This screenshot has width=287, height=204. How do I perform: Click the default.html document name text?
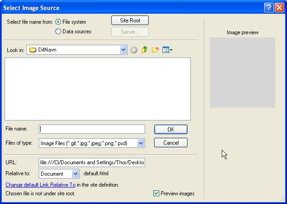pyautogui.click(x=96, y=173)
